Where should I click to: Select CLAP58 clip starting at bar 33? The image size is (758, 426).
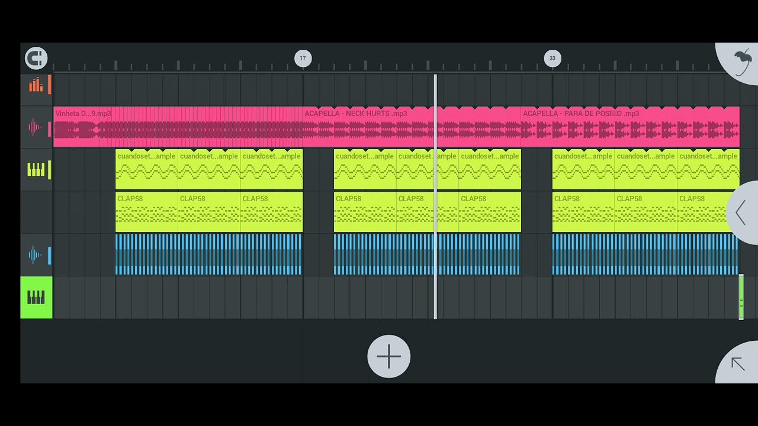pyautogui.click(x=583, y=212)
